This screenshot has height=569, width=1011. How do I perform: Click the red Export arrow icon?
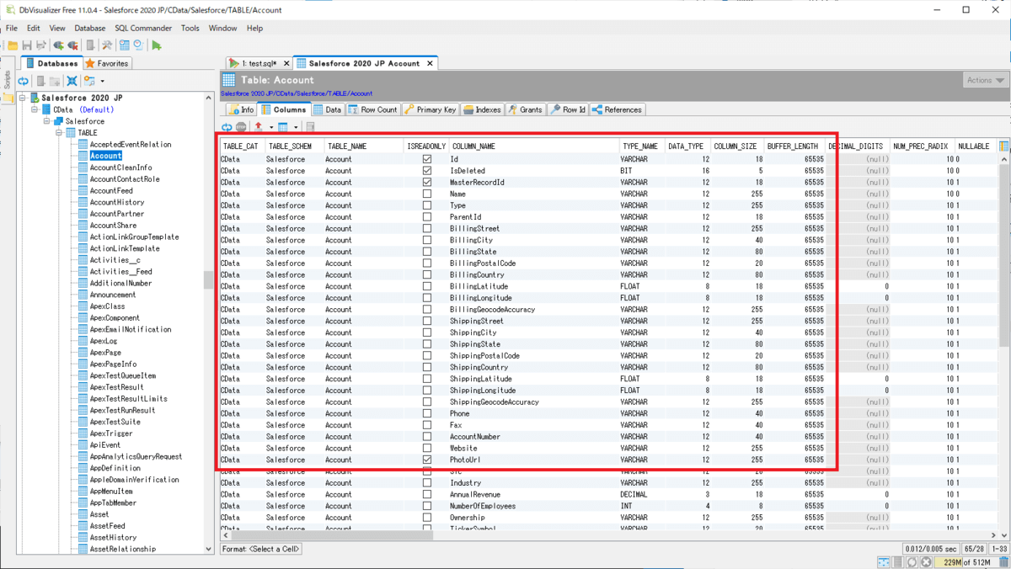click(x=259, y=127)
